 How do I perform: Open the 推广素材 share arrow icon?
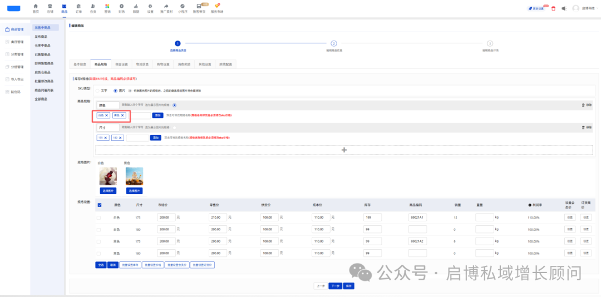166,6
